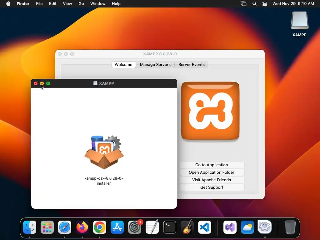
Task: Open the gear installer app in the Dock
Action: coord(265,227)
